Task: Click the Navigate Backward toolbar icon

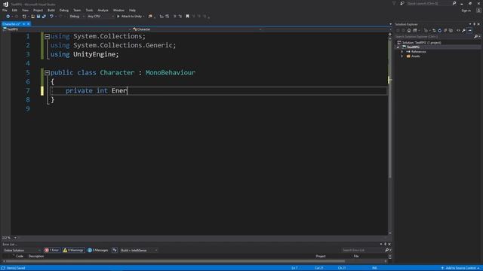Action: pos(8,17)
